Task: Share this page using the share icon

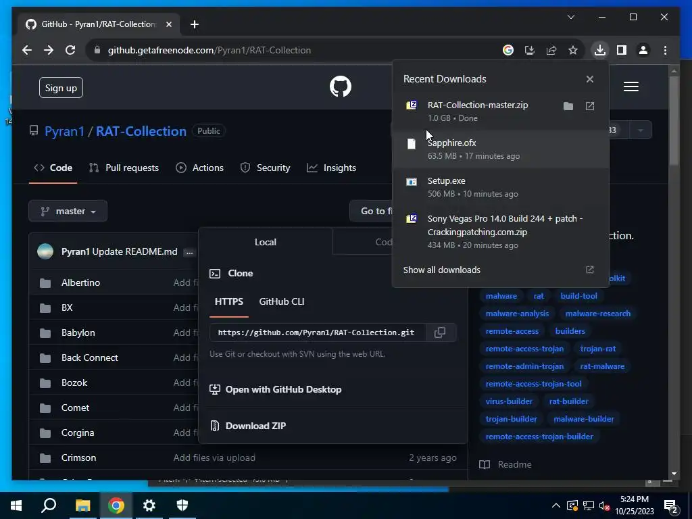Action: click(x=551, y=50)
